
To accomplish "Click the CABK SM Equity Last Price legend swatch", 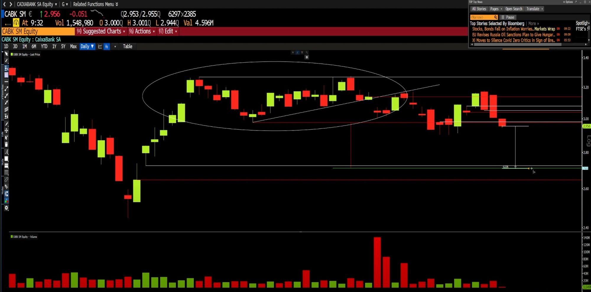I will tap(12, 54).
